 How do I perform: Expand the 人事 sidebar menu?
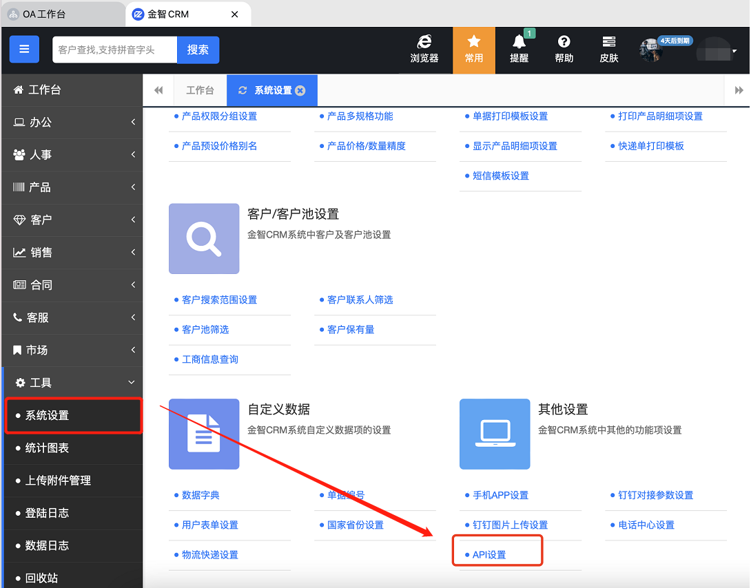[73, 154]
